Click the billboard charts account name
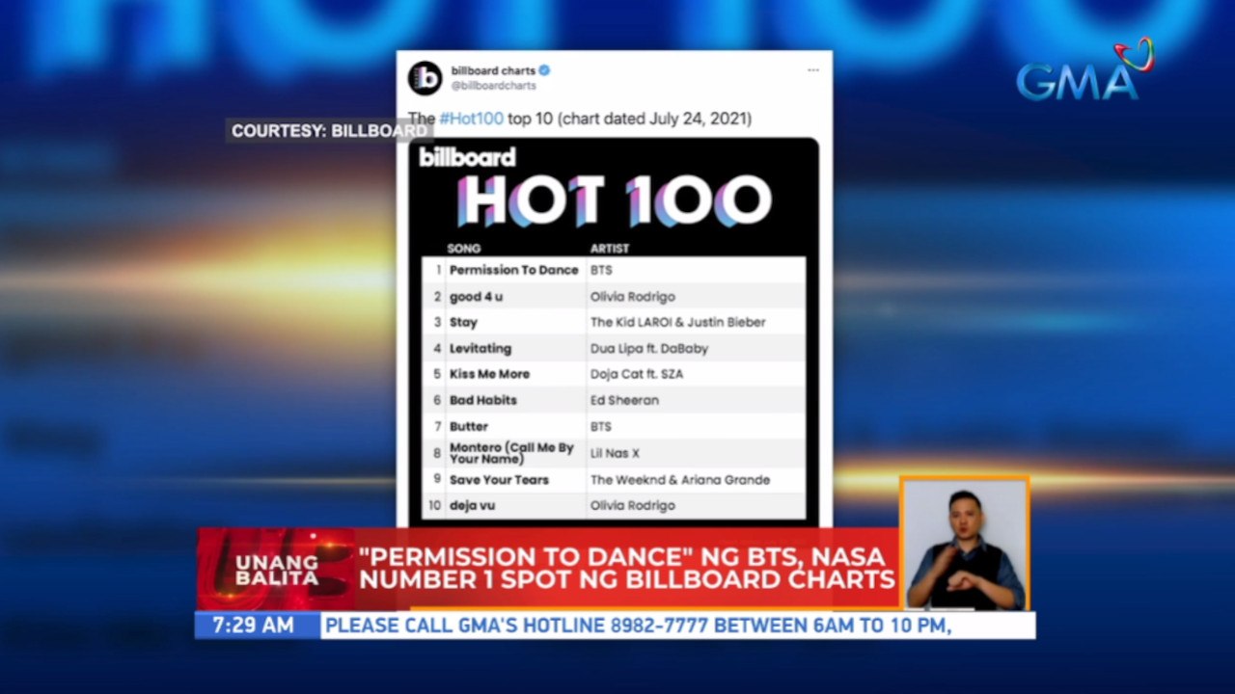The image size is (1235, 694). point(493,70)
